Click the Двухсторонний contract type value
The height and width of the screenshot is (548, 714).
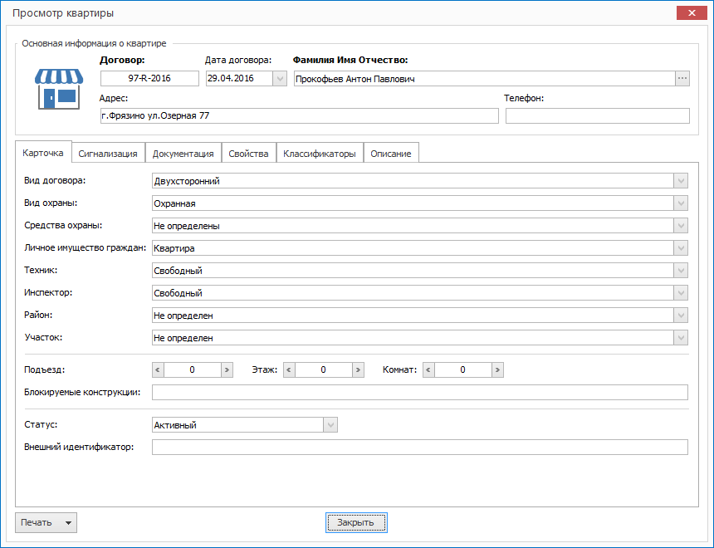[x=187, y=181]
